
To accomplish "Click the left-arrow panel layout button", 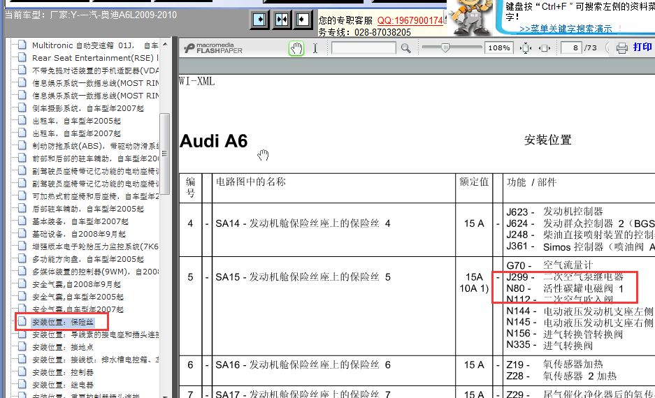I will (x=302, y=20).
